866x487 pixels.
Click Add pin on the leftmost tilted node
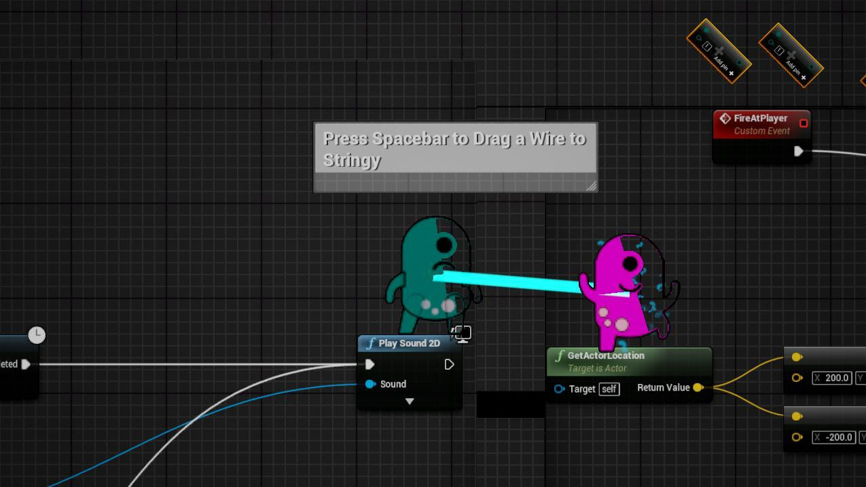725,66
